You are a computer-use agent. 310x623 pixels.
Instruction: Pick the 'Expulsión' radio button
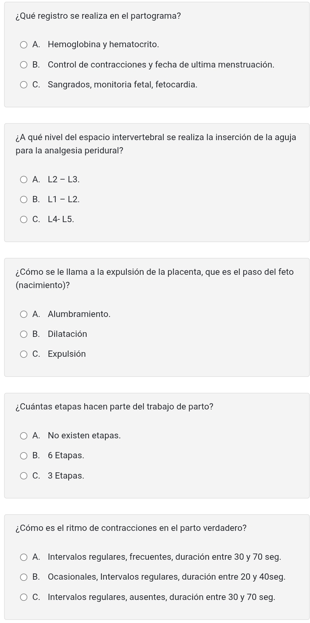click(x=24, y=354)
